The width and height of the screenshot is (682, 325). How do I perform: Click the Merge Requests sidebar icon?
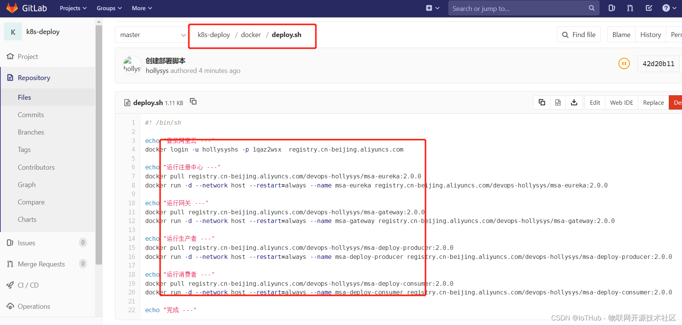tap(10, 264)
